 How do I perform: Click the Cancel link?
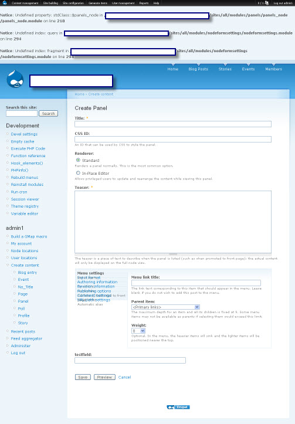(125, 377)
